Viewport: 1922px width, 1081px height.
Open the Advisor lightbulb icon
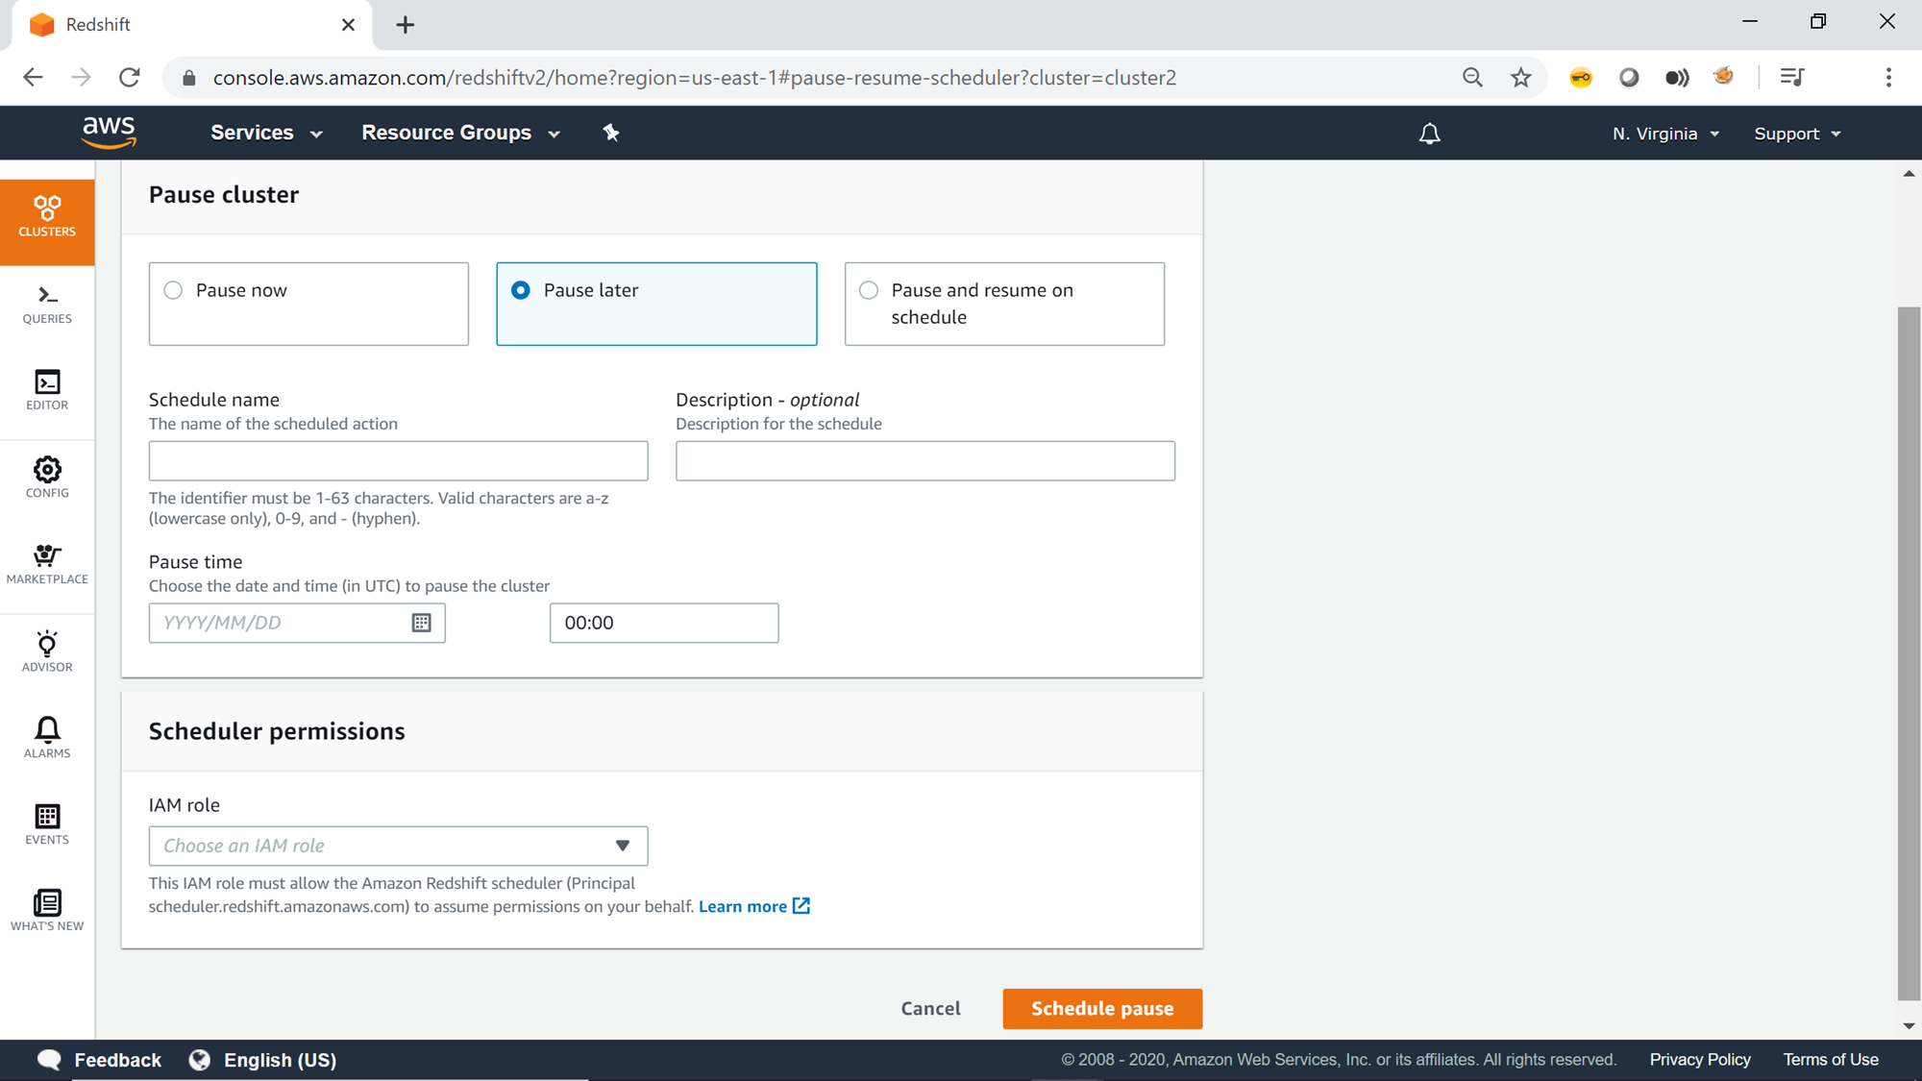47,651
